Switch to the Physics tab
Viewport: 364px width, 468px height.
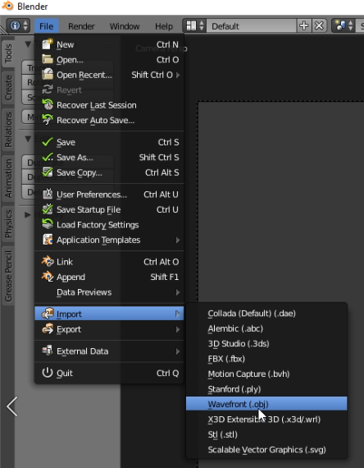pos(8,224)
